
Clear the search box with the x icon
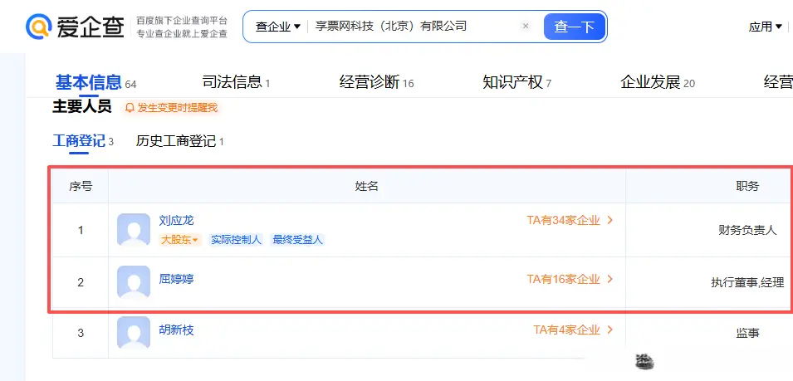point(526,26)
